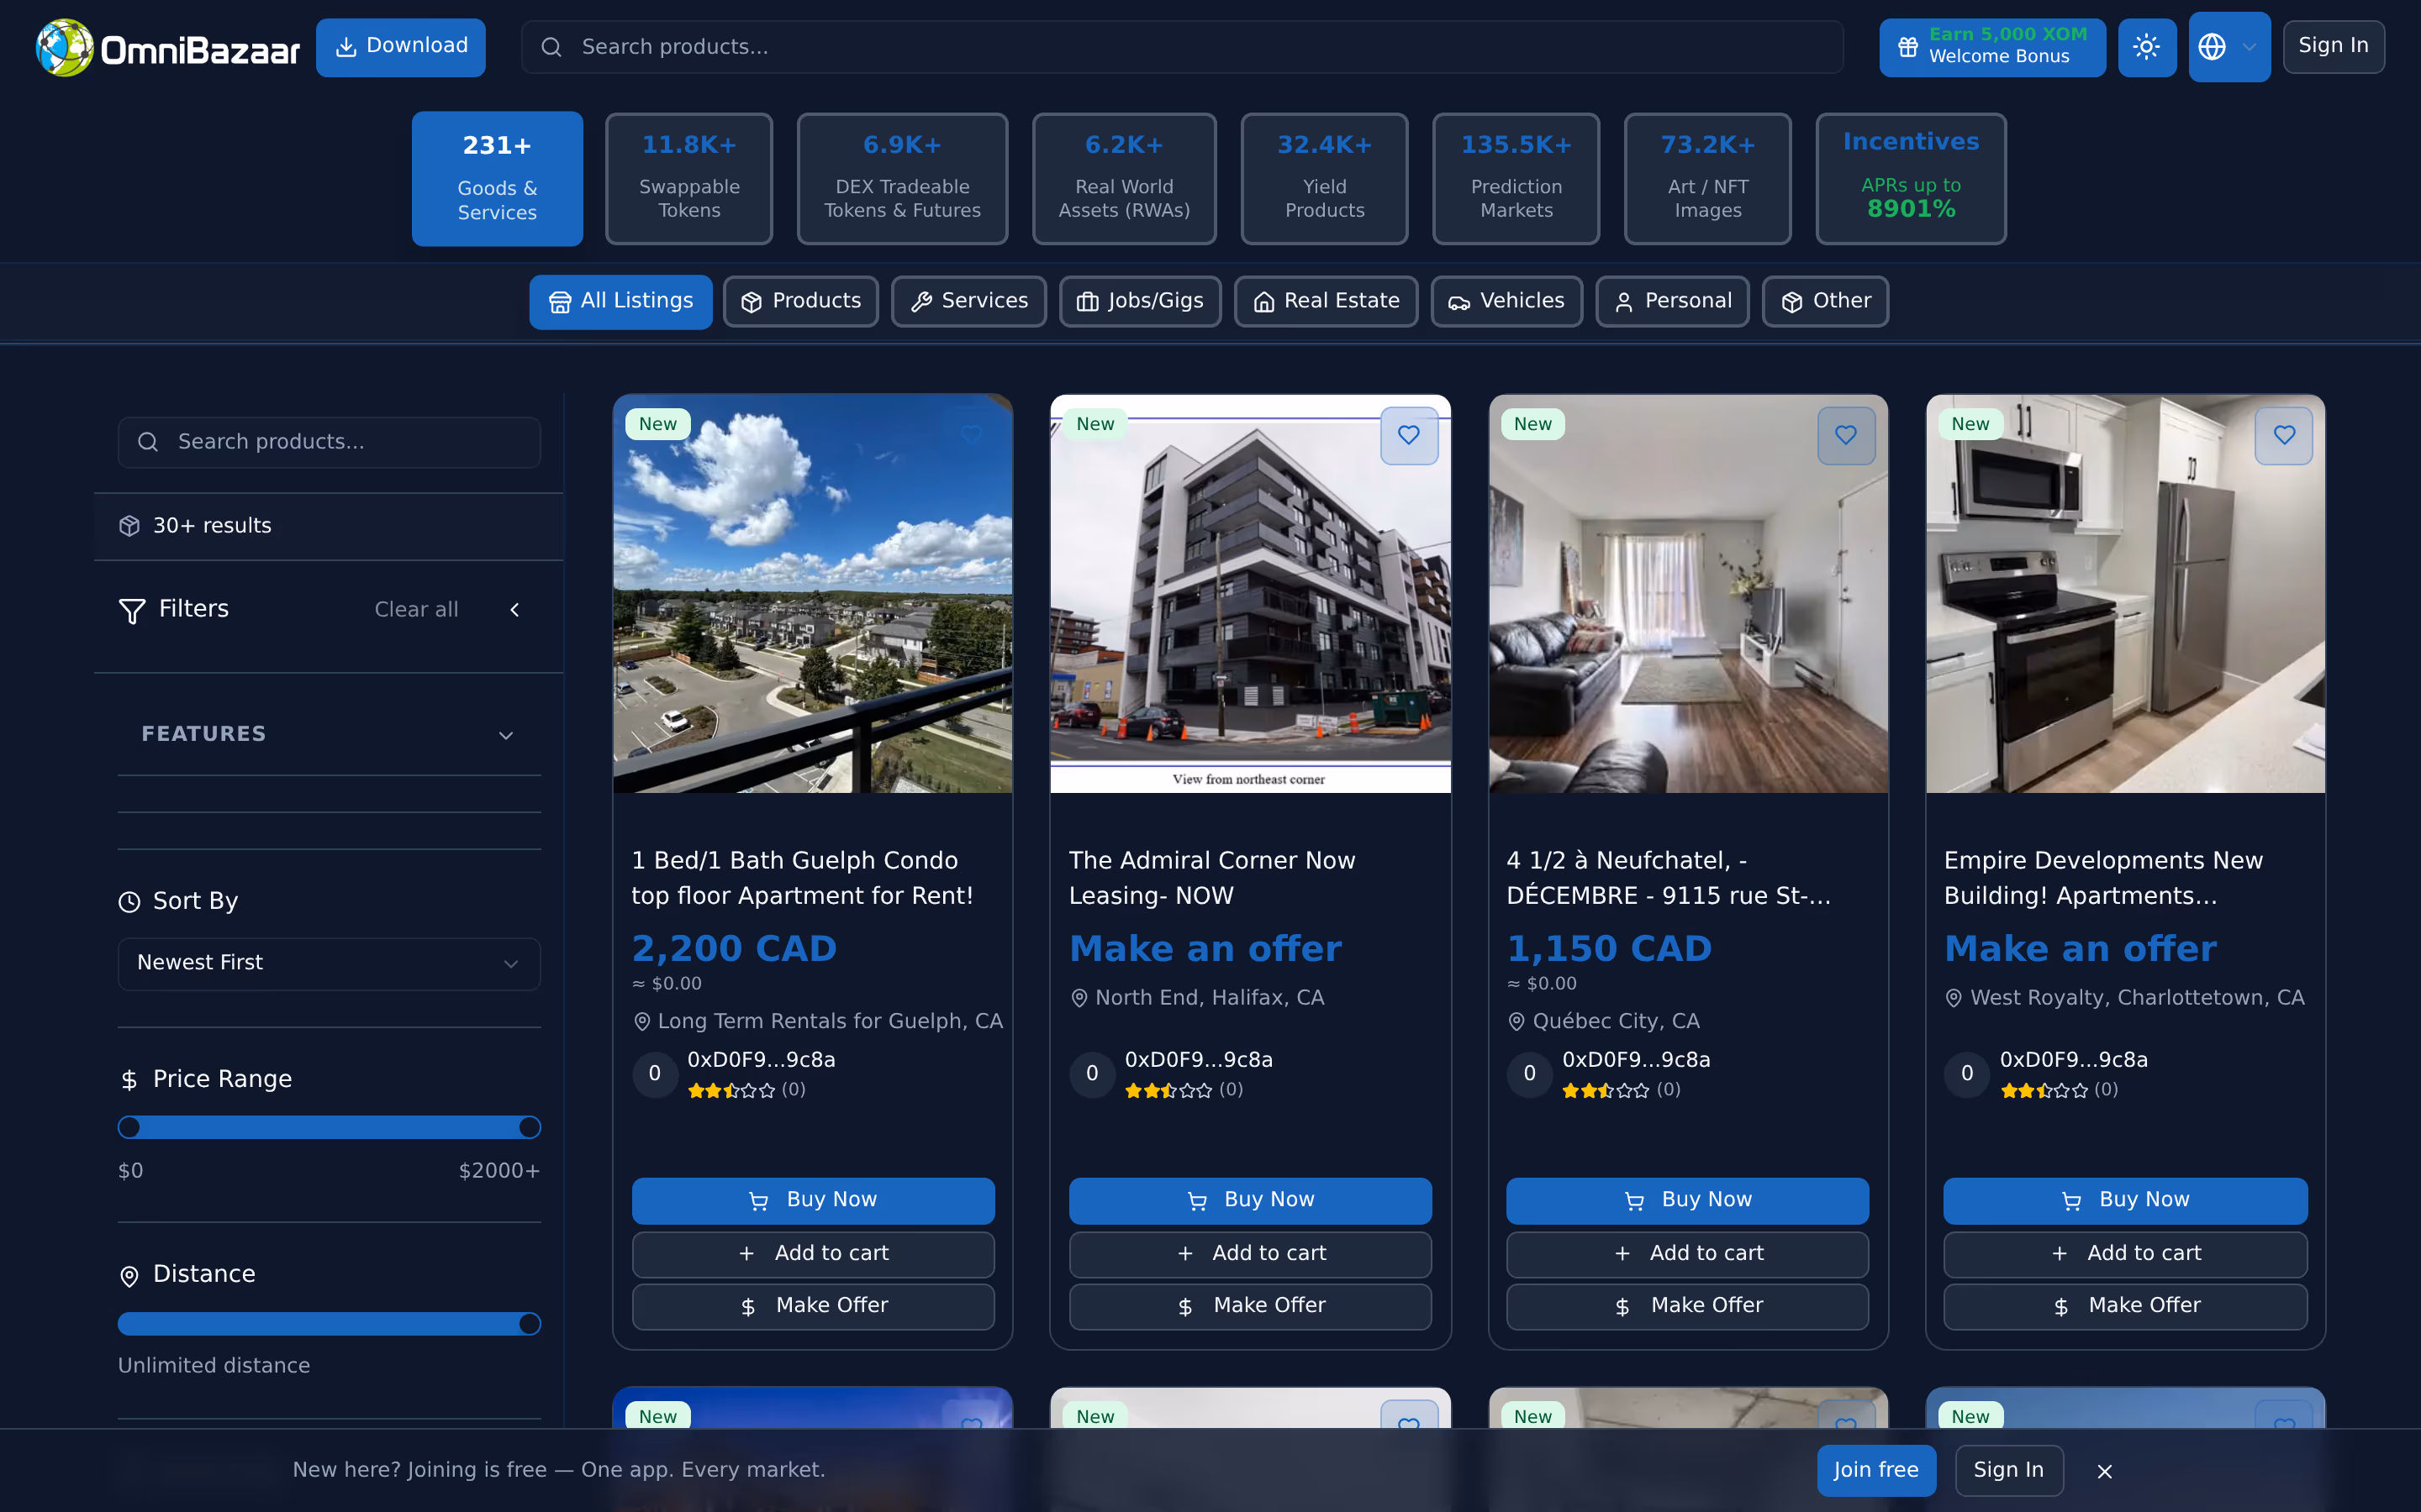Click the results cube icon
This screenshot has height=1512, width=2421.
pyautogui.click(x=129, y=526)
